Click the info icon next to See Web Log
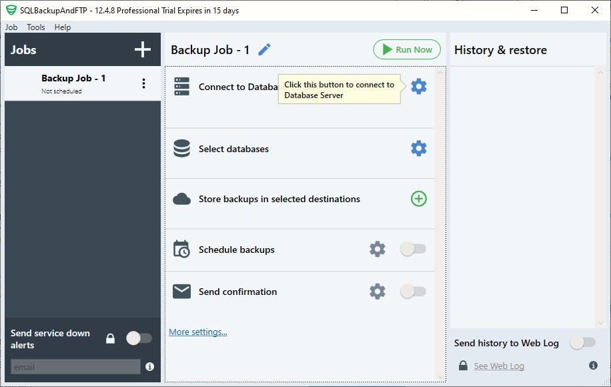The height and width of the screenshot is (387, 611). [592, 365]
